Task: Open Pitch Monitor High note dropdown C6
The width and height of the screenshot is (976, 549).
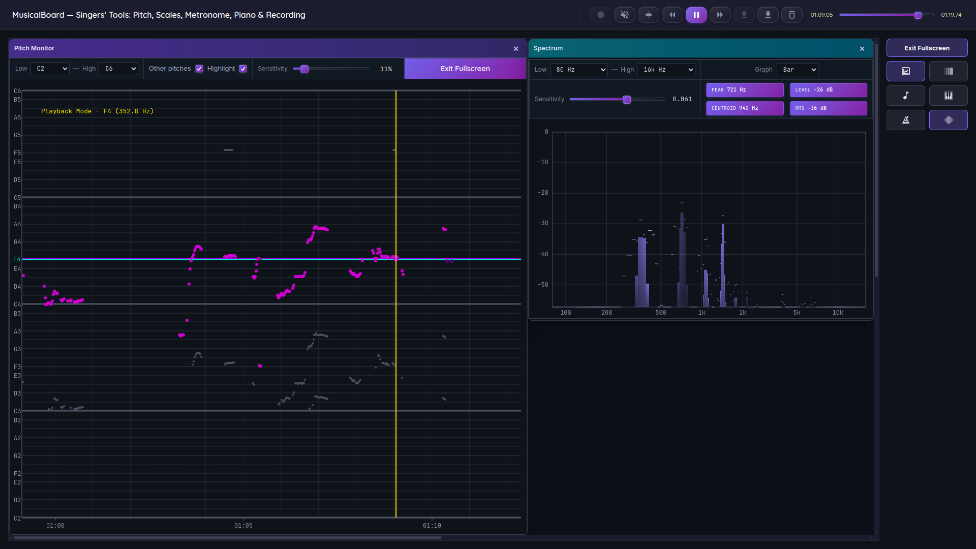Action: [118, 69]
